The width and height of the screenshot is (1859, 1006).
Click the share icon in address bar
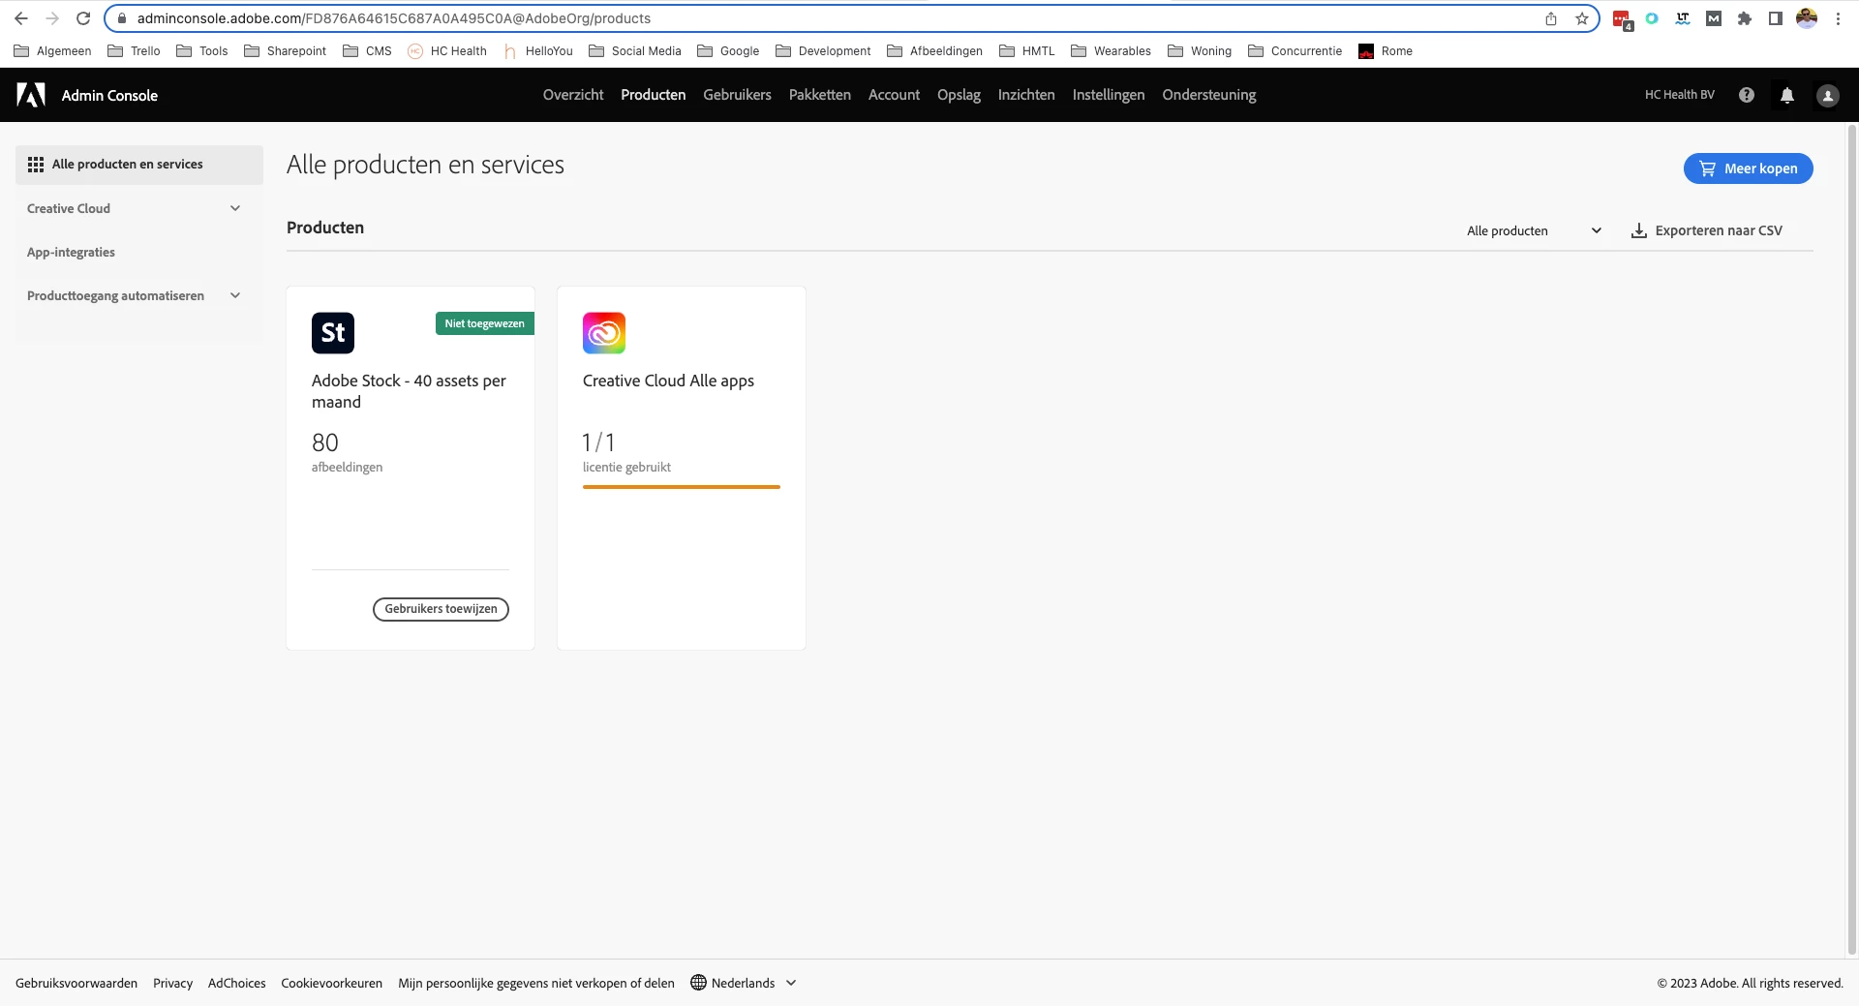(x=1551, y=18)
